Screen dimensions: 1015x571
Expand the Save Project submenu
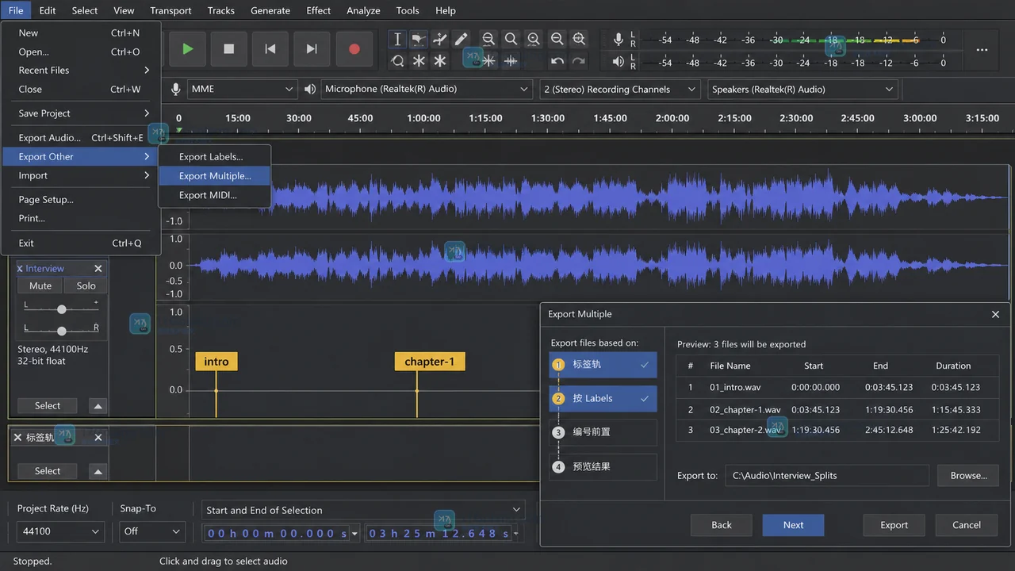[x=81, y=113]
